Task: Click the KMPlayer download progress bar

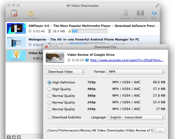Action: [89, 31]
